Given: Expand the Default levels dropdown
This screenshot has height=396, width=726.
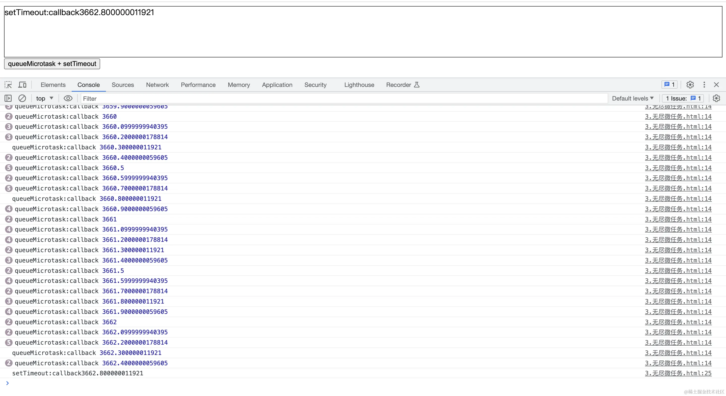Looking at the screenshot, I should tap(632, 98).
